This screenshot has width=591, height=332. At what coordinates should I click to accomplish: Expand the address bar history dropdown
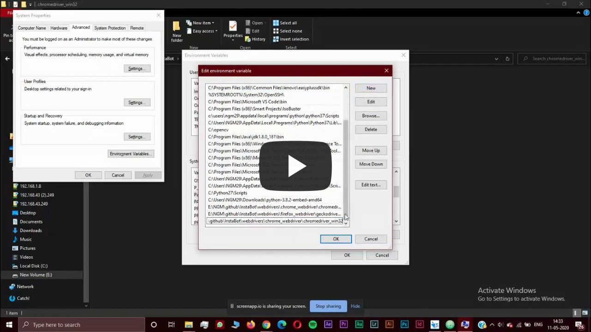coord(497,59)
